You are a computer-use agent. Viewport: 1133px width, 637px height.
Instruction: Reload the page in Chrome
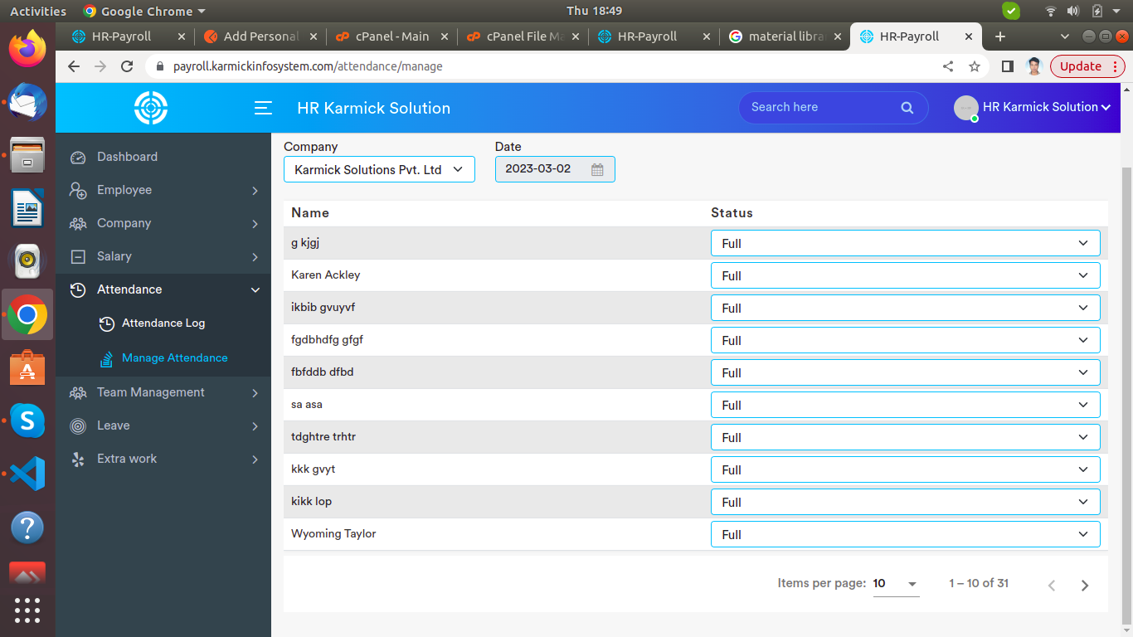pos(127,66)
